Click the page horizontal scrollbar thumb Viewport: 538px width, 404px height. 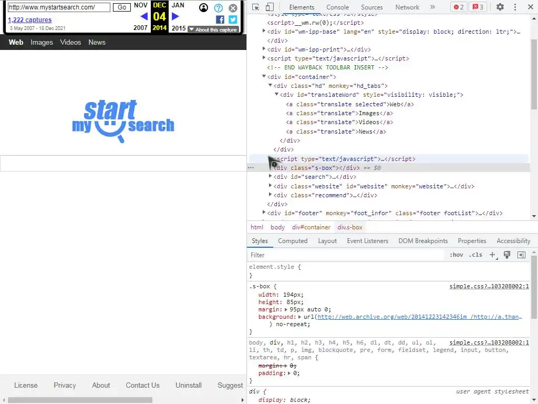80,400
